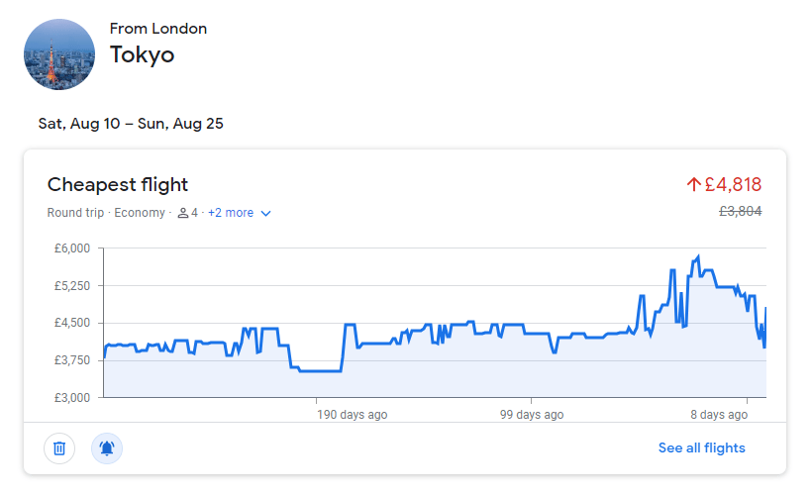The height and width of the screenshot is (496, 812).
Task: Click the crossed-out £3,804 price
Action: coord(740,211)
